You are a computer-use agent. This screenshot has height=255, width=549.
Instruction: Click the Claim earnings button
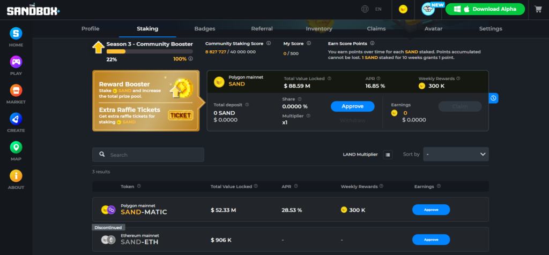[x=459, y=106]
